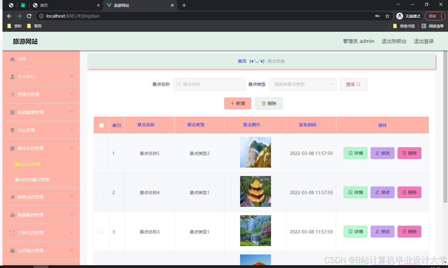
Task: Open the 阅读清单 reading list
Action: point(433,26)
